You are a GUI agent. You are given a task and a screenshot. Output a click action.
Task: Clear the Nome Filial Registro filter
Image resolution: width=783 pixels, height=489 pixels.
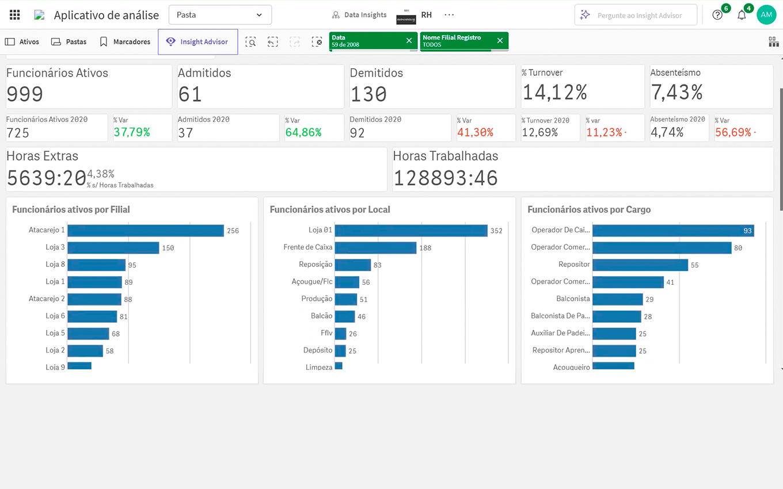[x=500, y=41]
